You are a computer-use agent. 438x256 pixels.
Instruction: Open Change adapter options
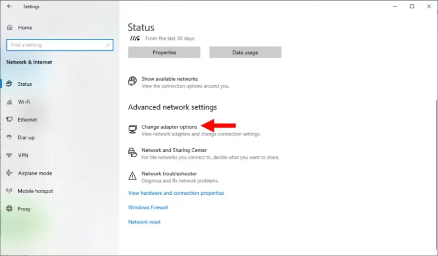point(169,127)
